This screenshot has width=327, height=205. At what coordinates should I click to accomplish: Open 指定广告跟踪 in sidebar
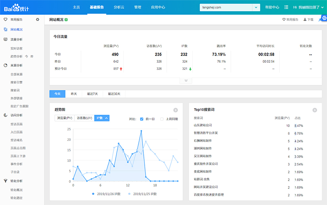point(20,106)
